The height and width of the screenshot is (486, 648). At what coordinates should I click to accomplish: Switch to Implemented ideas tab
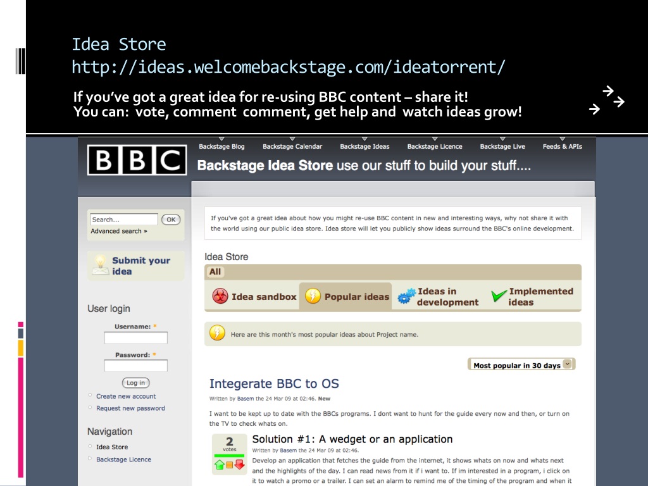coord(533,296)
